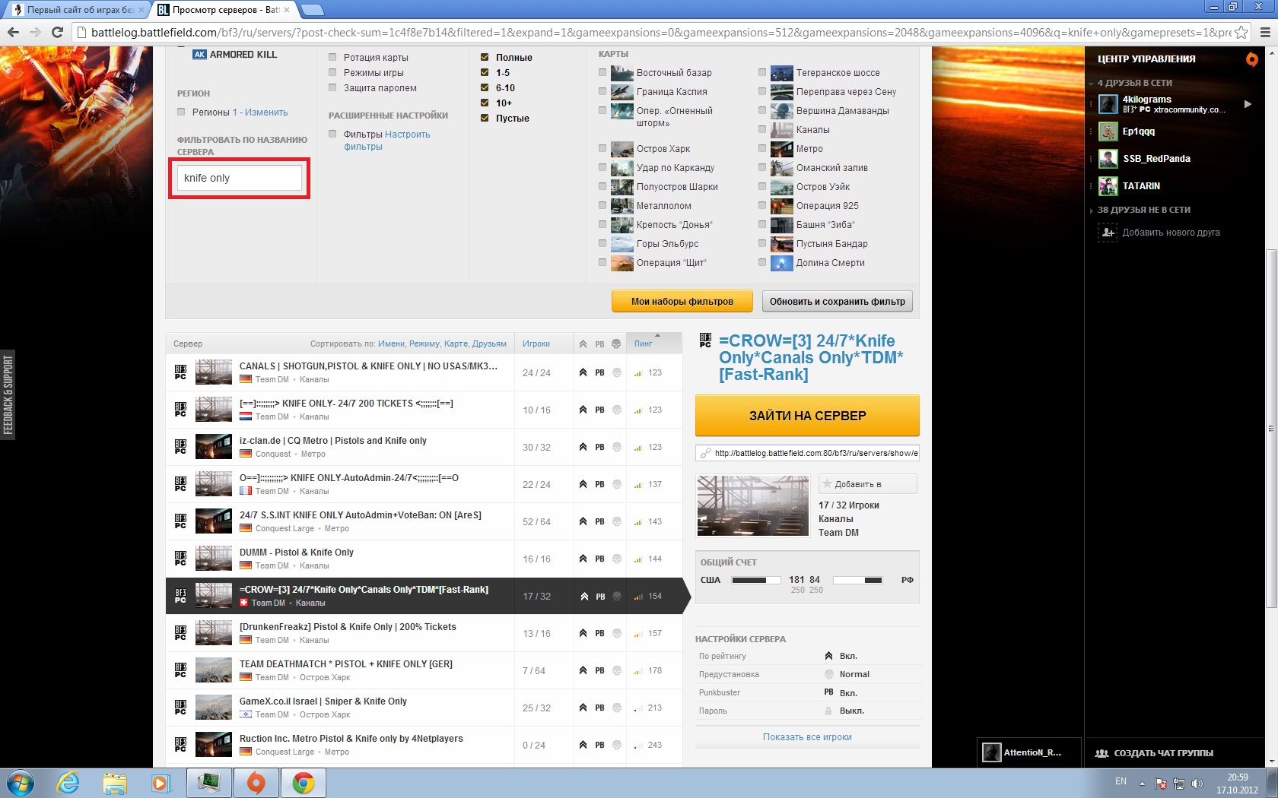The image size is (1278, 798).
Task: Click the add new friend icon
Action: [1108, 233]
